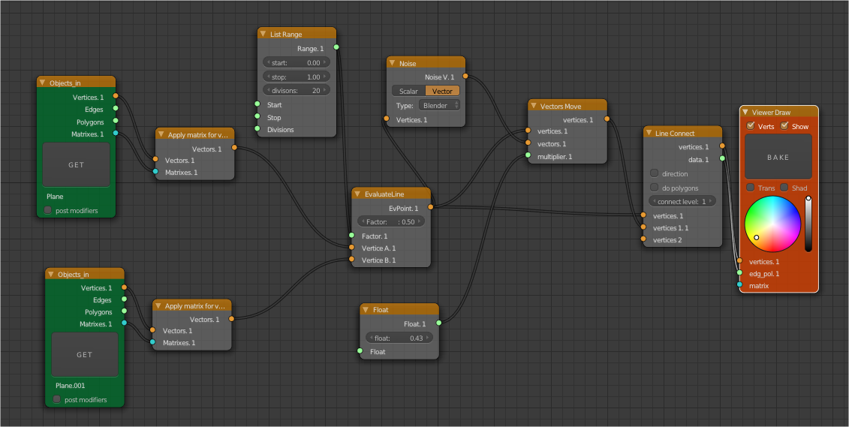
Task: Select the Plane object name label
Action: pos(55,197)
